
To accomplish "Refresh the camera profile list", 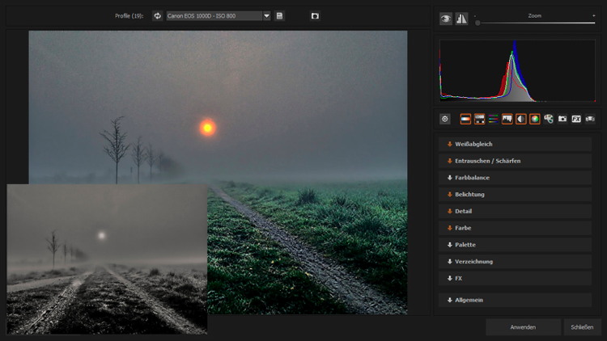I will [157, 15].
